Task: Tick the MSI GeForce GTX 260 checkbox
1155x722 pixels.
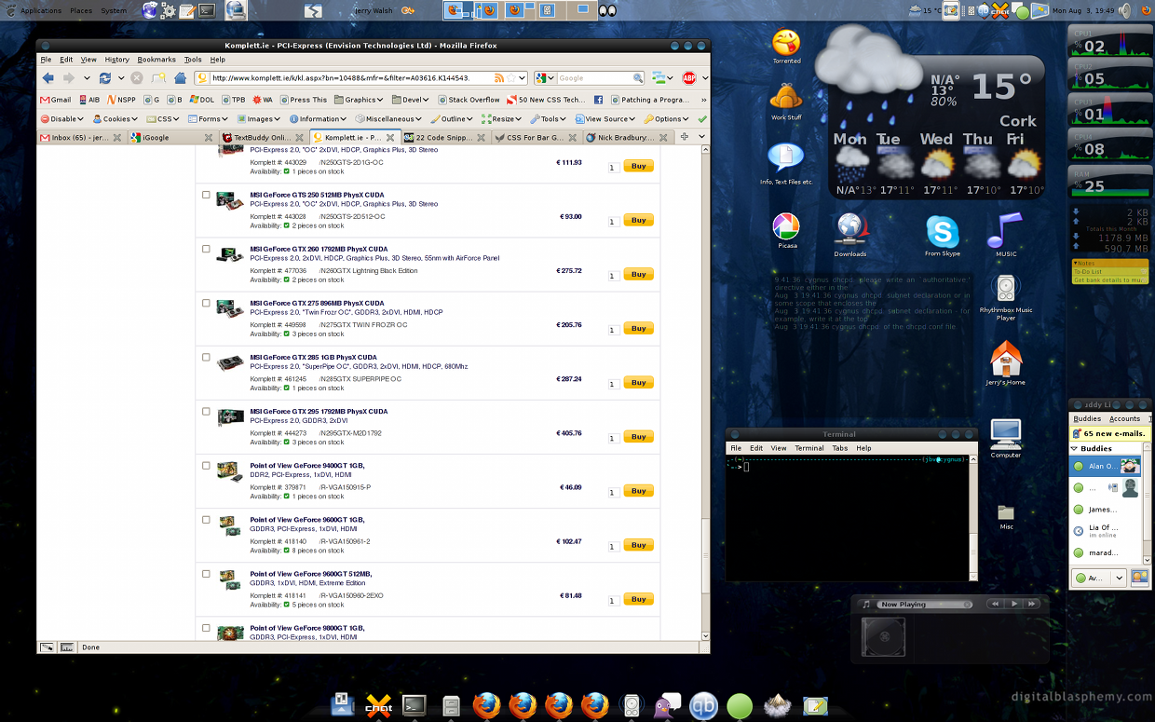Action: click(206, 249)
